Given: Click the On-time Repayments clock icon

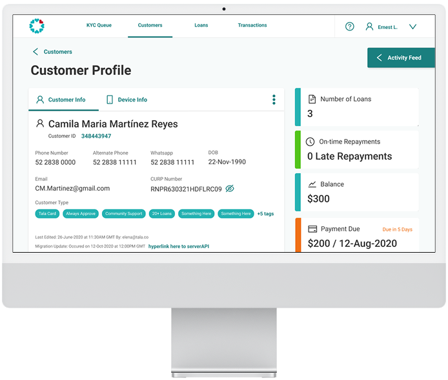Looking at the screenshot, I should pyautogui.click(x=310, y=142).
